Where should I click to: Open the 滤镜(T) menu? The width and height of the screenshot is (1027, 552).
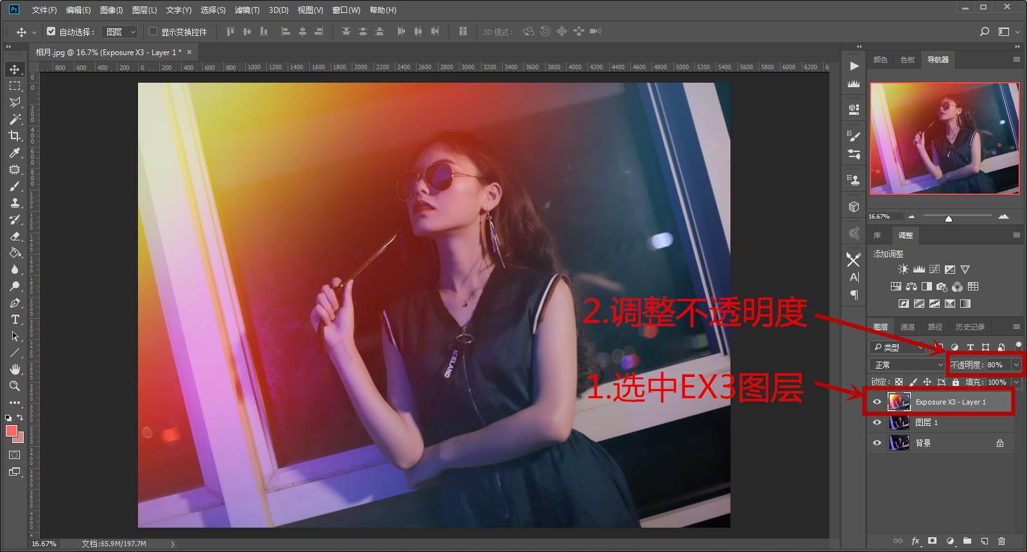click(247, 10)
